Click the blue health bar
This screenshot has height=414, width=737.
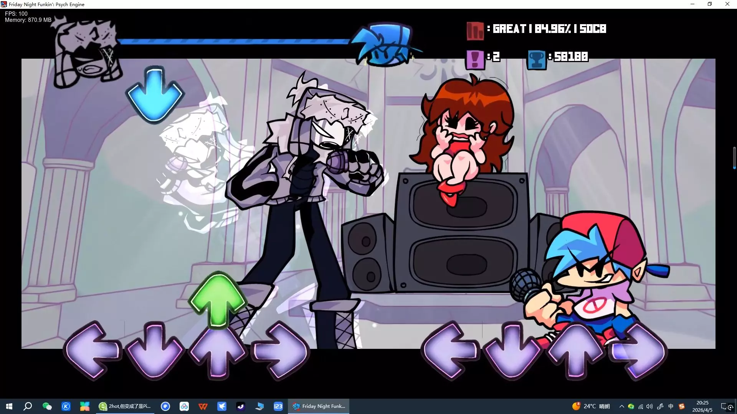coord(234,41)
